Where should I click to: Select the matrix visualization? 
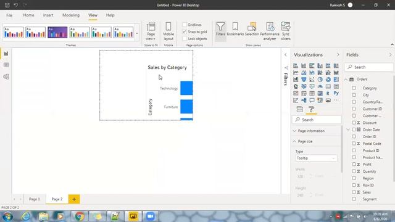320,93
